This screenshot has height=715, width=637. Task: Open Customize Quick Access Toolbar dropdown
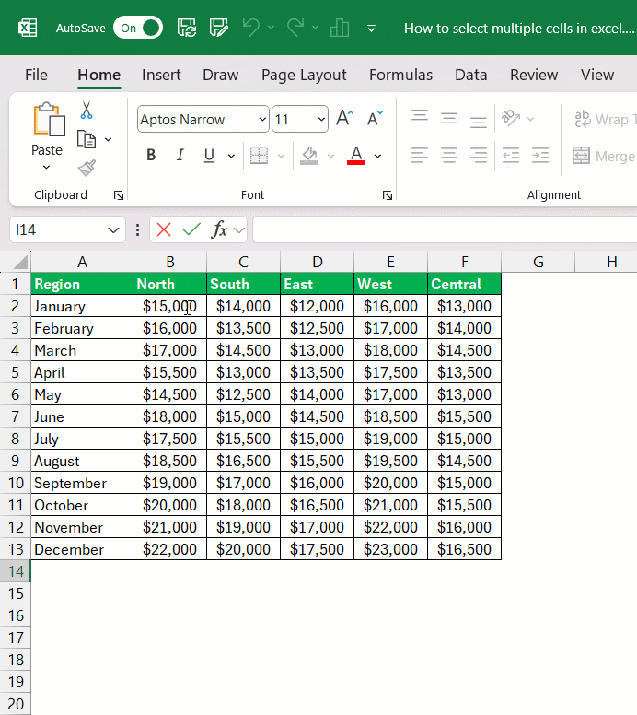coord(371,29)
